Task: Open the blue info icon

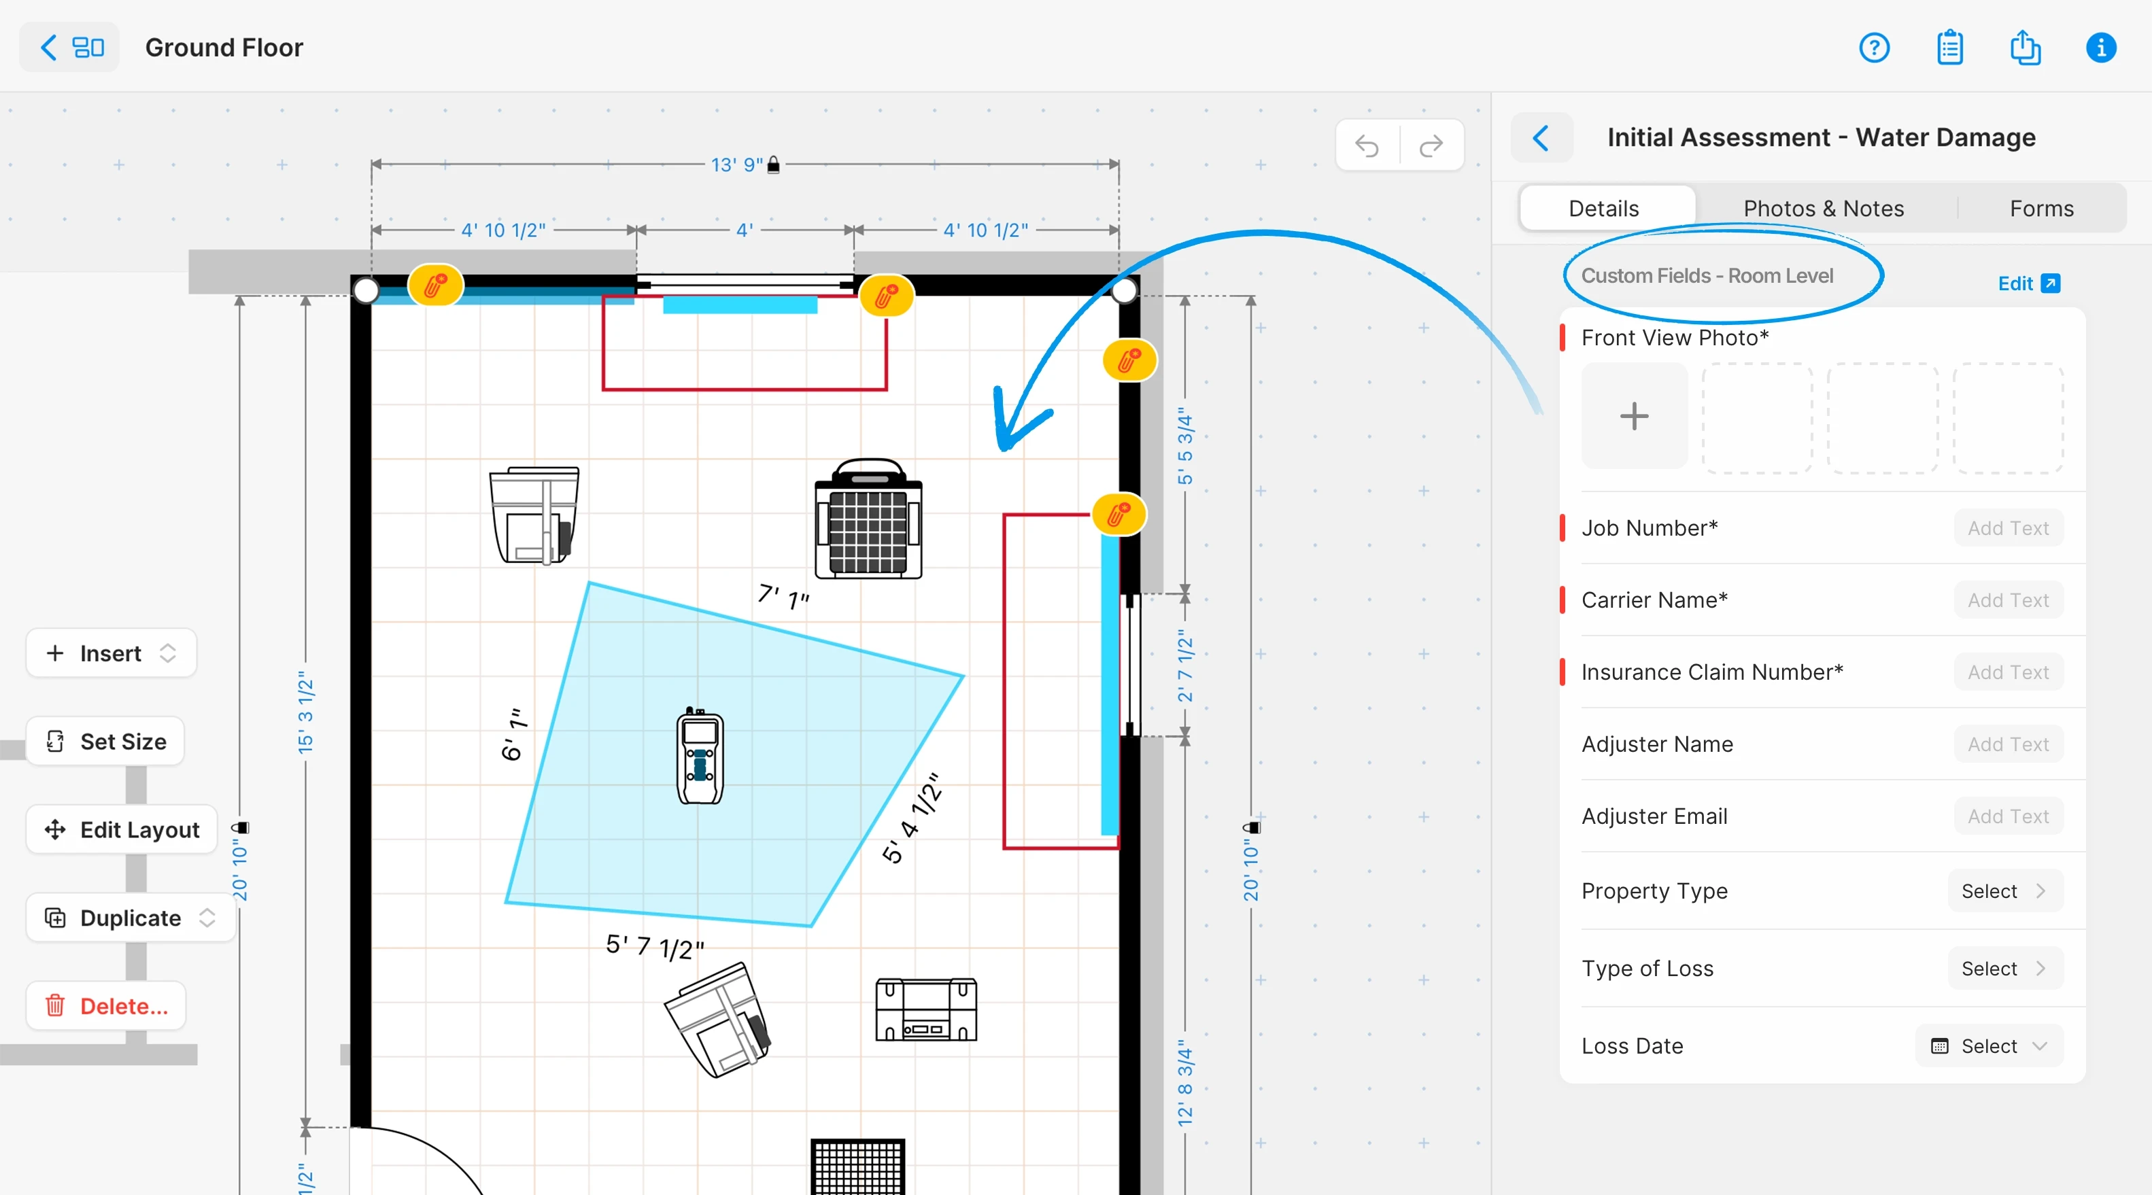Action: 2100,48
